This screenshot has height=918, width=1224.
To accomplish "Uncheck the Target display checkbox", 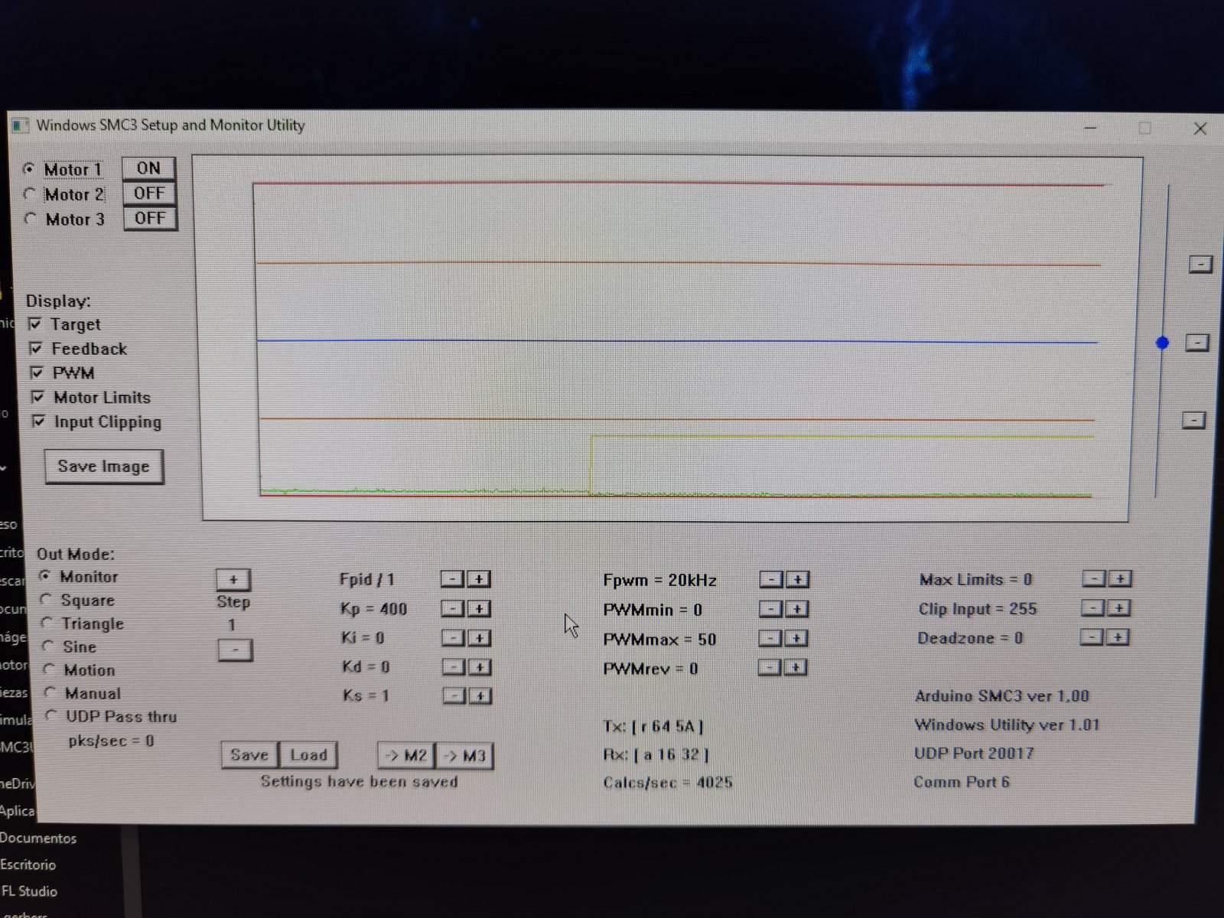I will tap(34, 324).
